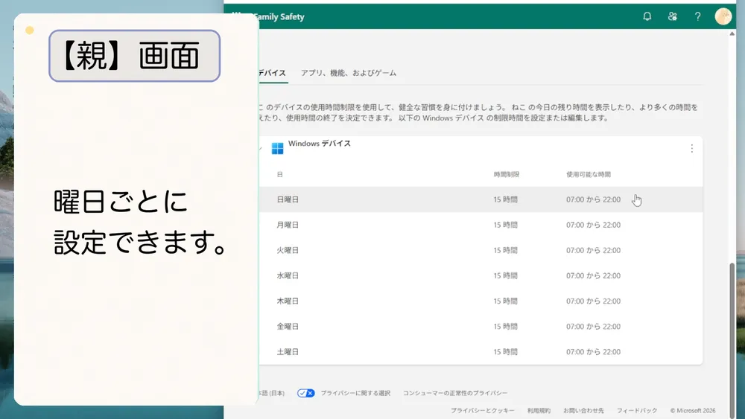The image size is (745, 419).
Task: Open 利用規約 footer link
Action: tap(539, 411)
